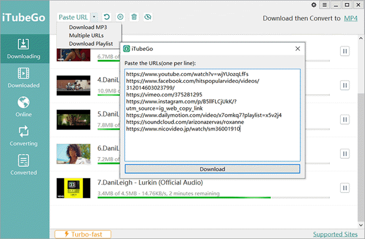Open the hamburger menu icon
The image size is (365, 239).
[x=325, y=5]
